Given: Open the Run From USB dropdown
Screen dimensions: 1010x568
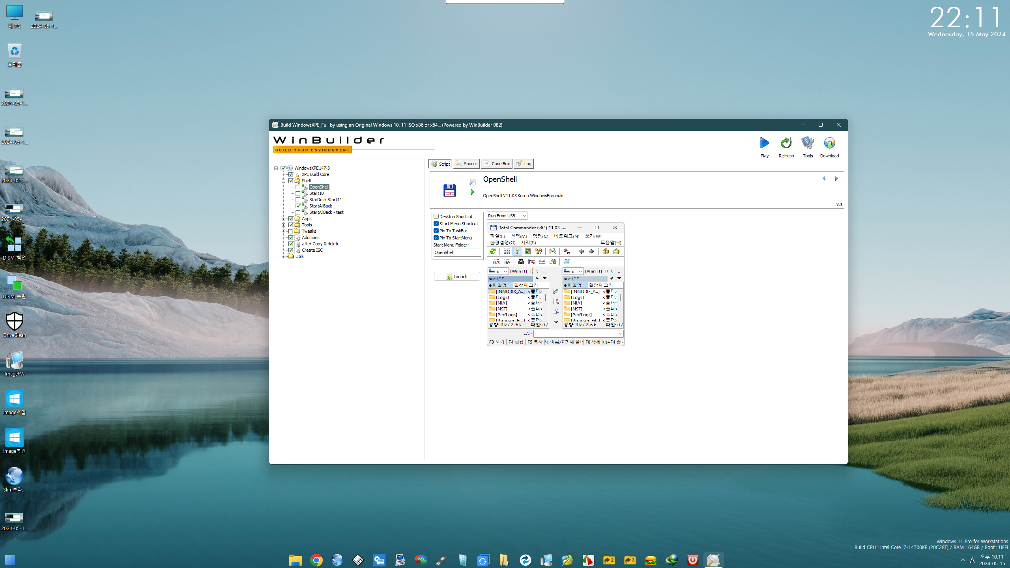Looking at the screenshot, I should pos(507,216).
